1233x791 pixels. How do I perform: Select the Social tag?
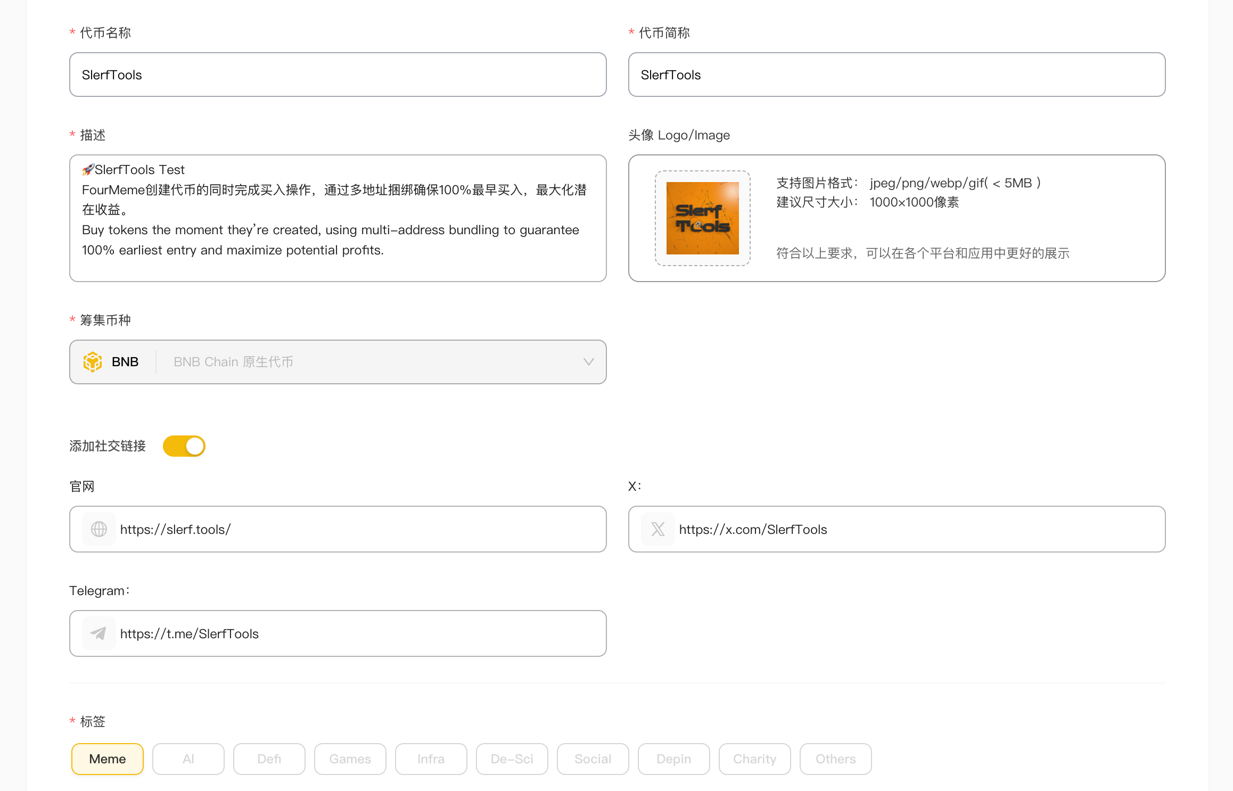click(593, 759)
